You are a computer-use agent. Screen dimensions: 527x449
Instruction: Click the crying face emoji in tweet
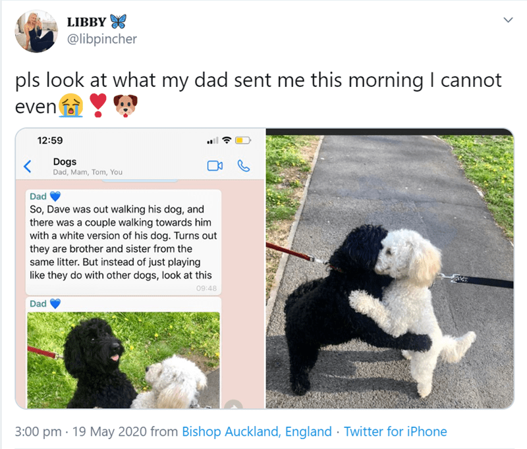[x=71, y=105]
